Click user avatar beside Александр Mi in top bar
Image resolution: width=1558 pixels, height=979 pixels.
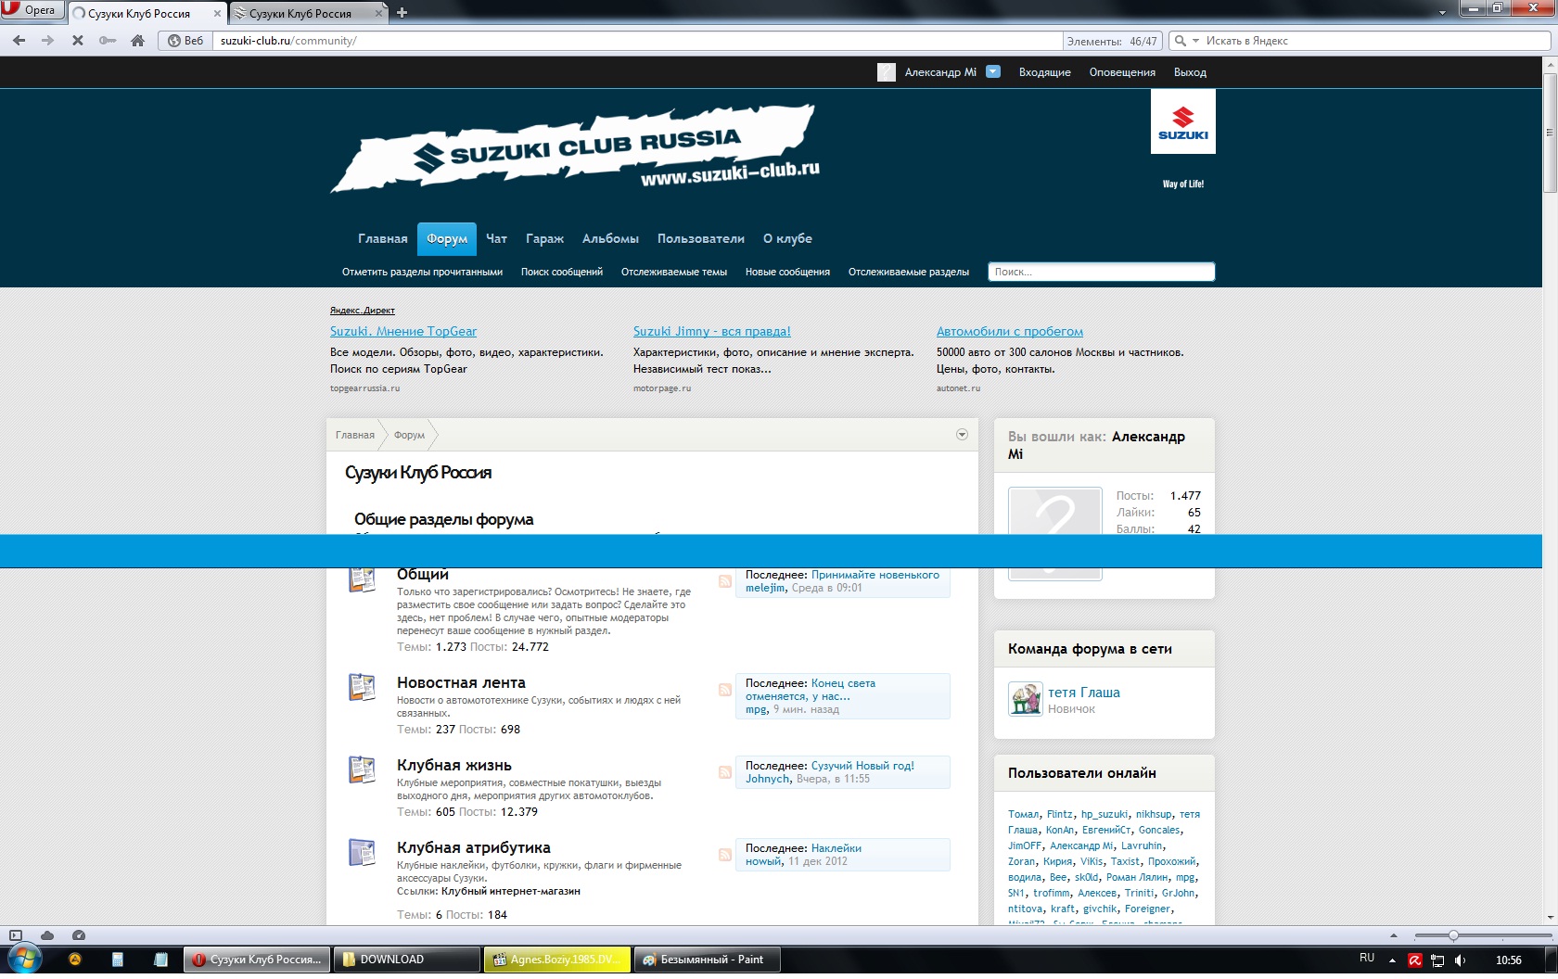pyautogui.click(x=887, y=72)
